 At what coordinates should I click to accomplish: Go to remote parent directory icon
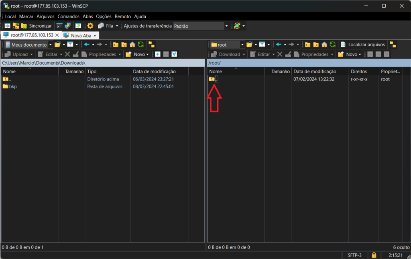308,45
